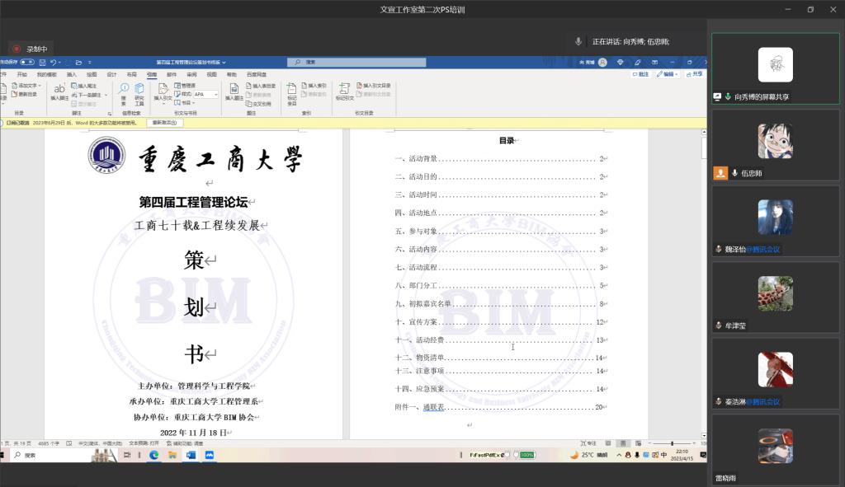Click Insert Caption (插入题注) icon
The width and height of the screenshot is (845, 487).
234,91
